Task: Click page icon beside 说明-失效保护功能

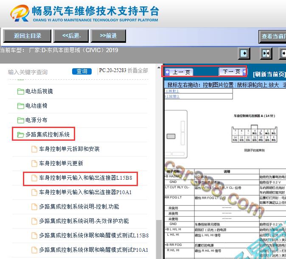Action: pyautogui.click(x=34, y=221)
